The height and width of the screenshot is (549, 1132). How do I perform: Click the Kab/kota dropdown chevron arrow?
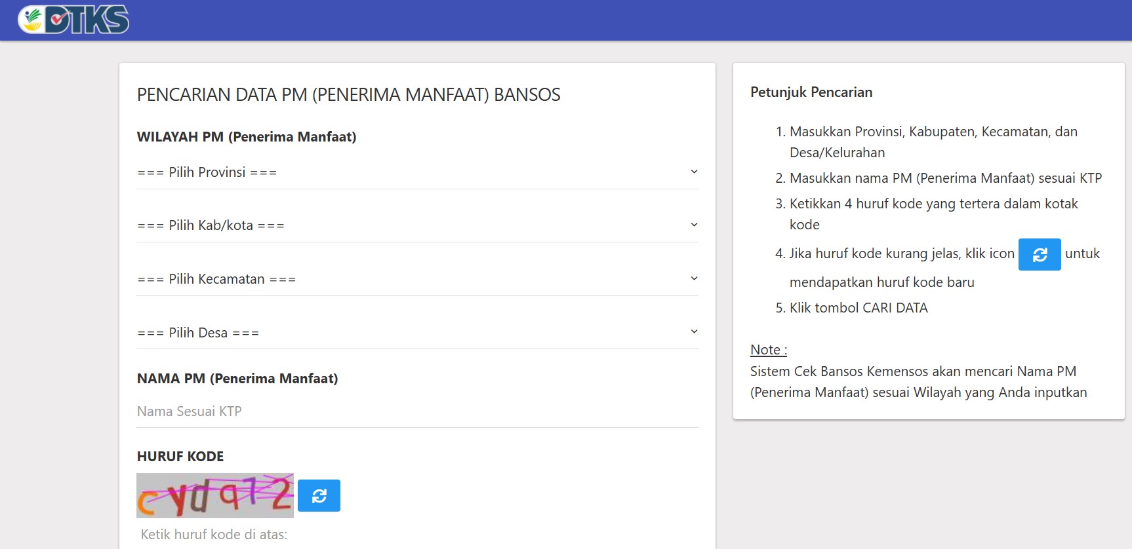click(x=694, y=225)
